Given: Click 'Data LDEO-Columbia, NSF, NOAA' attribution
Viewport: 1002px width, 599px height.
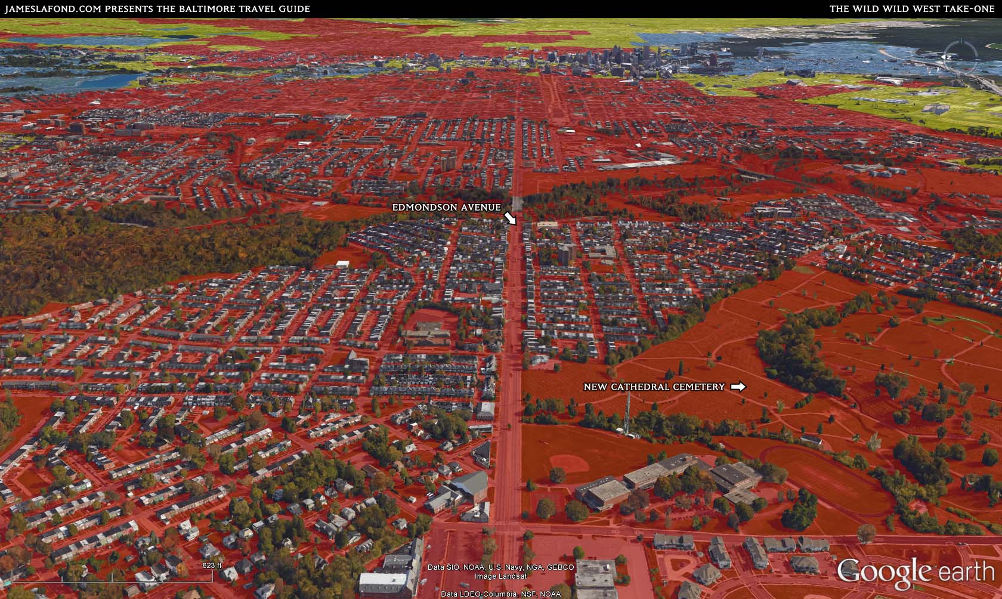Looking at the screenshot, I should [501, 594].
